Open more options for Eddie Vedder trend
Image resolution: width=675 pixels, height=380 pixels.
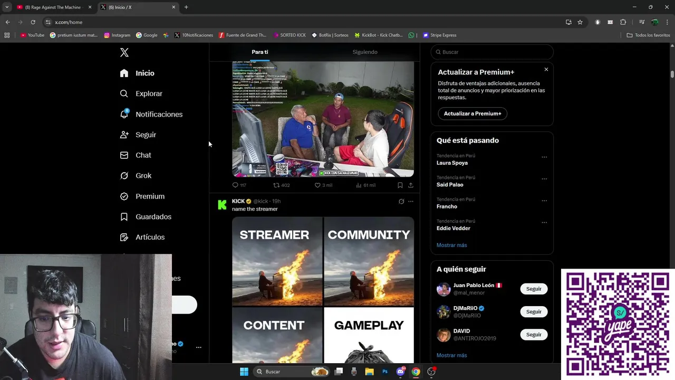point(544,222)
